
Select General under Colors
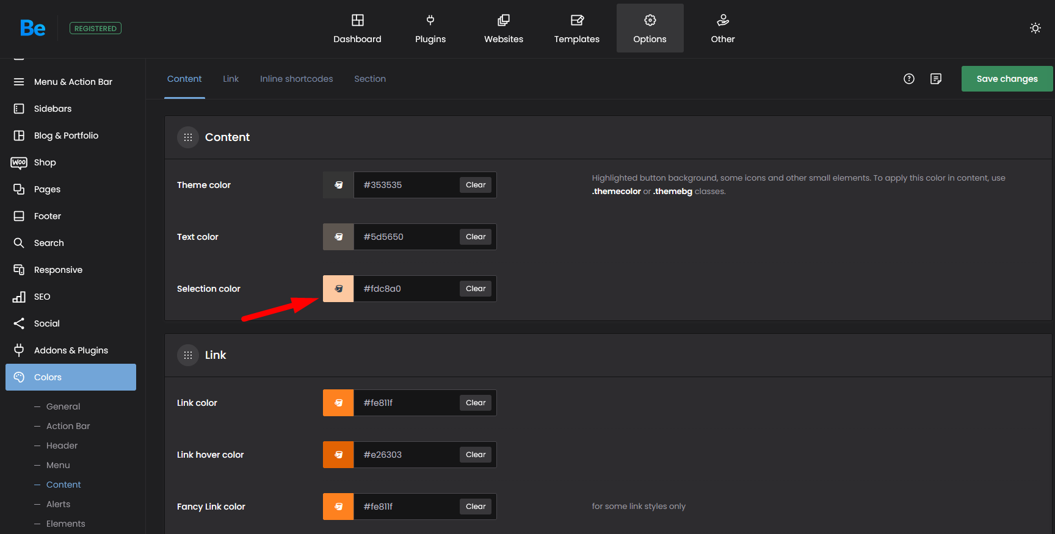coord(63,406)
